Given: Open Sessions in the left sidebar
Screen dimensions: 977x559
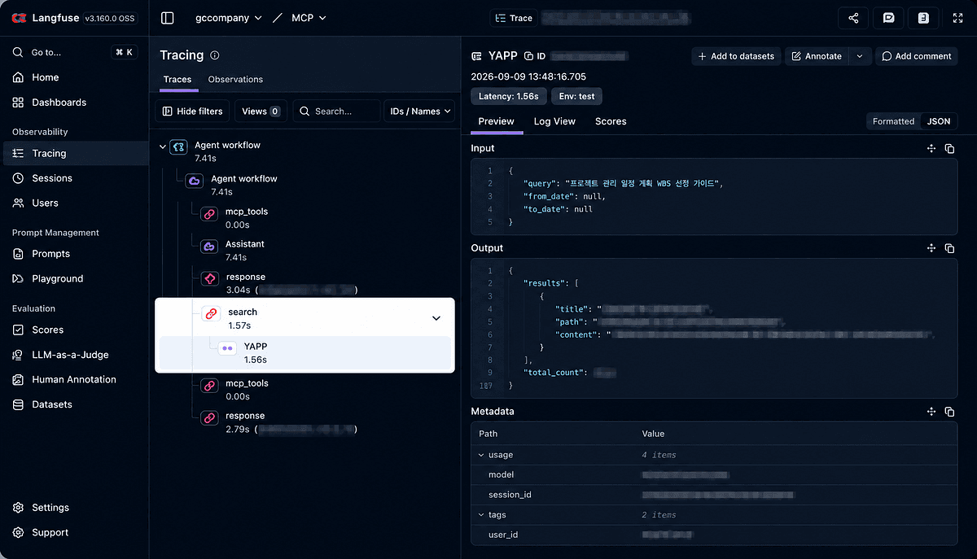Looking at the screenshot, I should coord(75,178).
